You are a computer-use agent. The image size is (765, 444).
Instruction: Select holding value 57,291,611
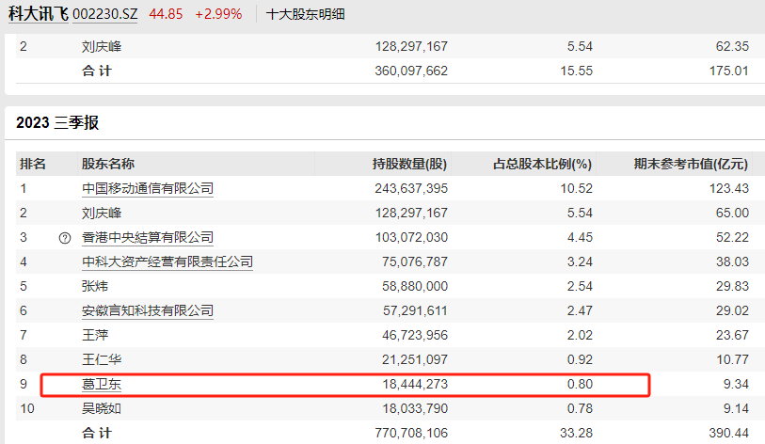[415, 310]
